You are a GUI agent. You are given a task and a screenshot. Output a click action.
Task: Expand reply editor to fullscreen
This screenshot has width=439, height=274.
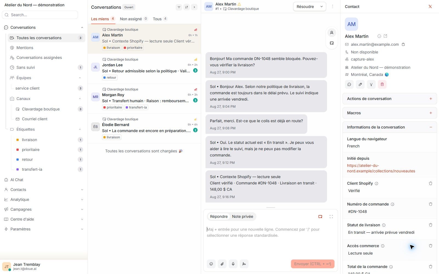331,216
